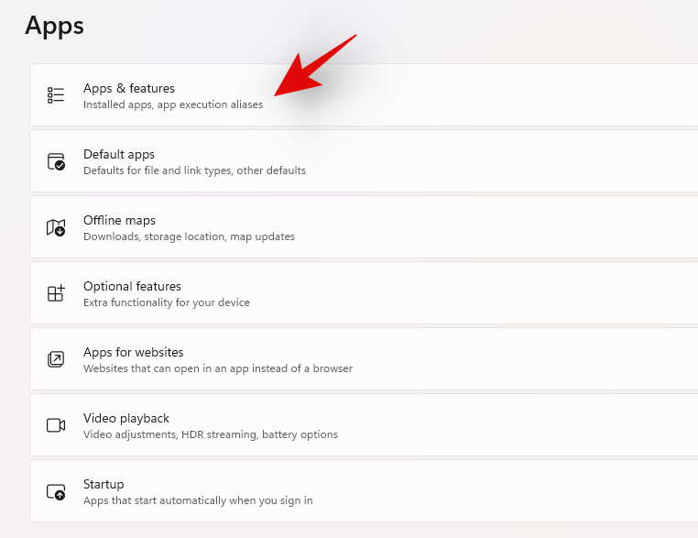The height and width of the screenshot is (538, 698).
Task: Click the Offline maps icon
Action: click(56, 227)
